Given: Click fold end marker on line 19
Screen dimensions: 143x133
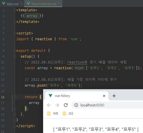Looking at the screenshot, I should coord(15,114).
